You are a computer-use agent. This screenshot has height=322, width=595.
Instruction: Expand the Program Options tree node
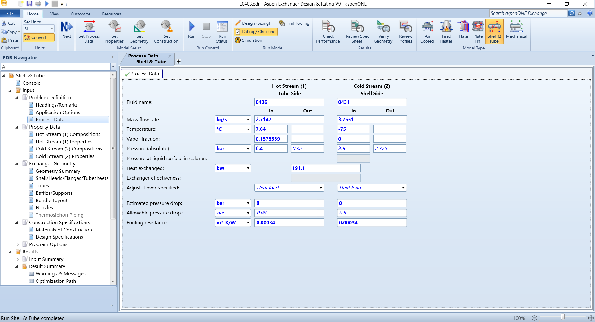click(17, 244)
